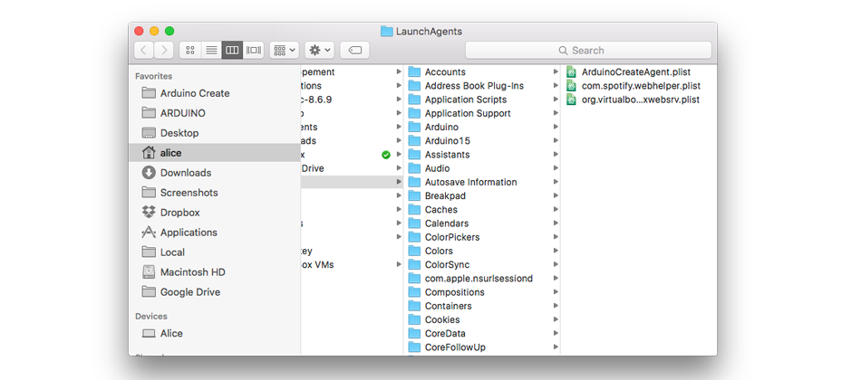Switch to list view
The image size is (861, 380).
(x=211, y=50)
